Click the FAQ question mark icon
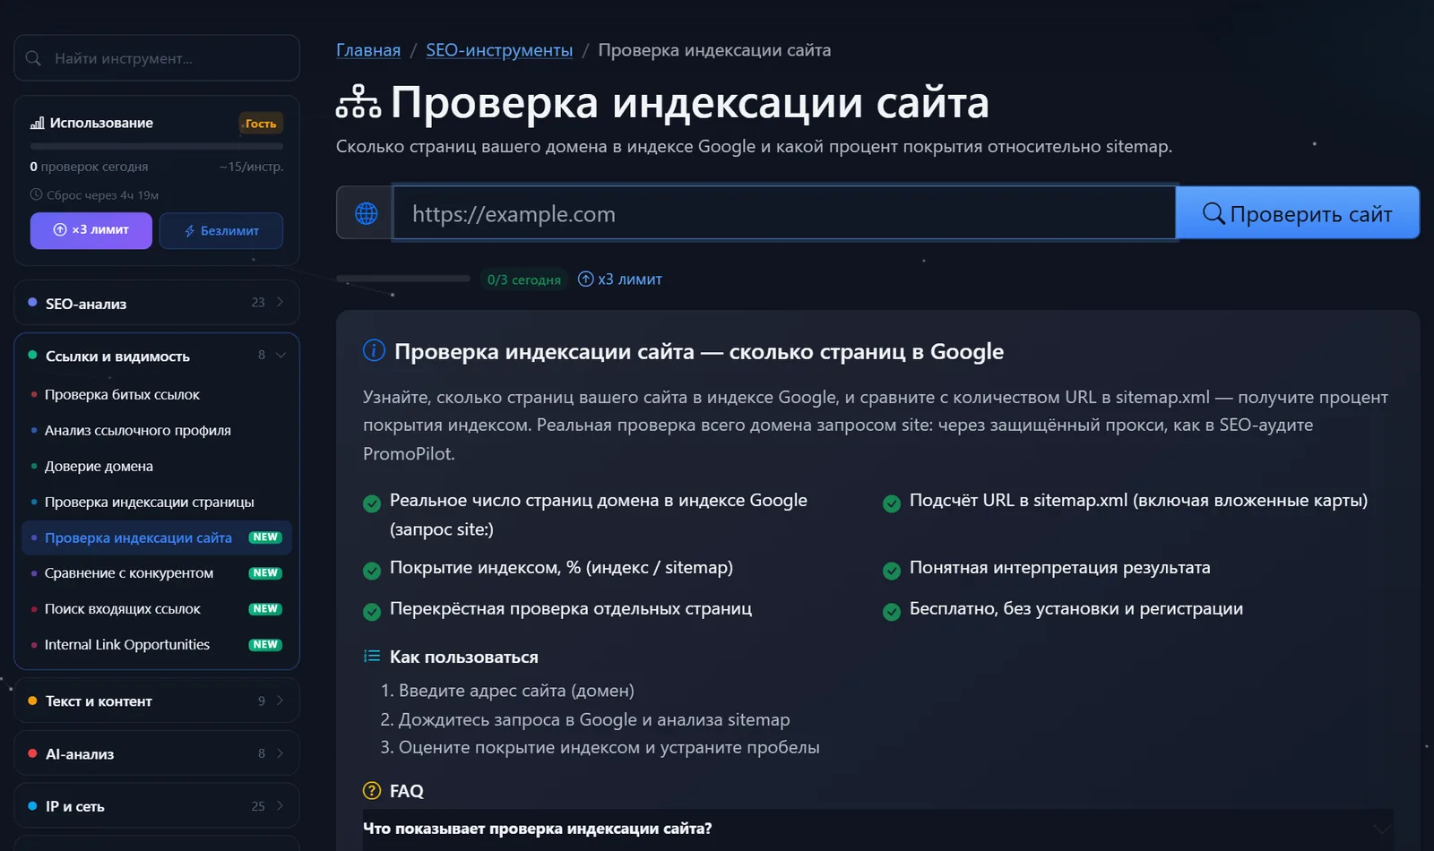Screen dimensions: 1434x851 (372, 790)
